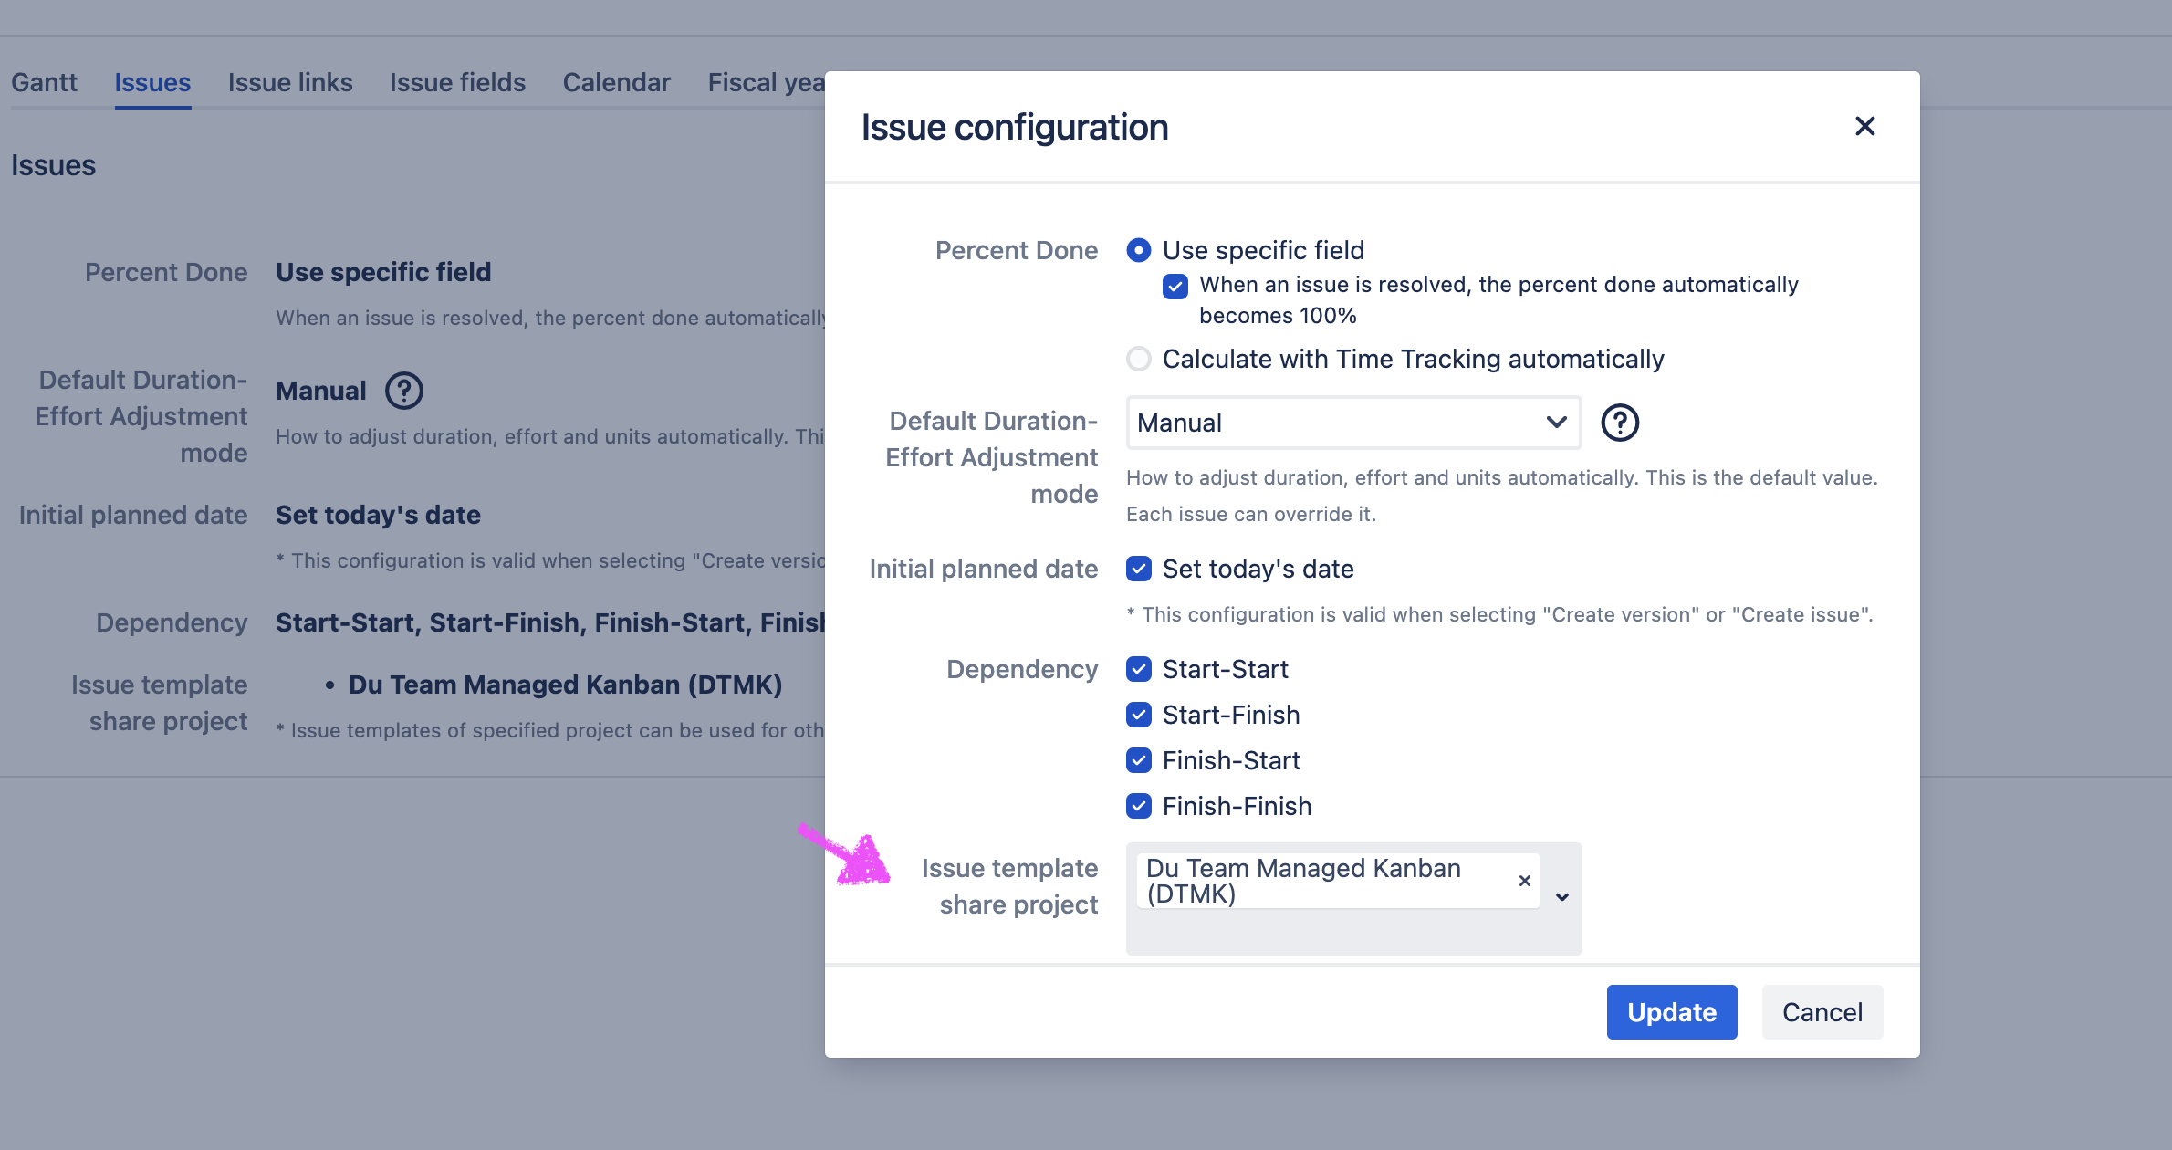Disable the Start-Start dependency checkbox
The width and height of the screenshot is (2172, 1150).
1139,669
